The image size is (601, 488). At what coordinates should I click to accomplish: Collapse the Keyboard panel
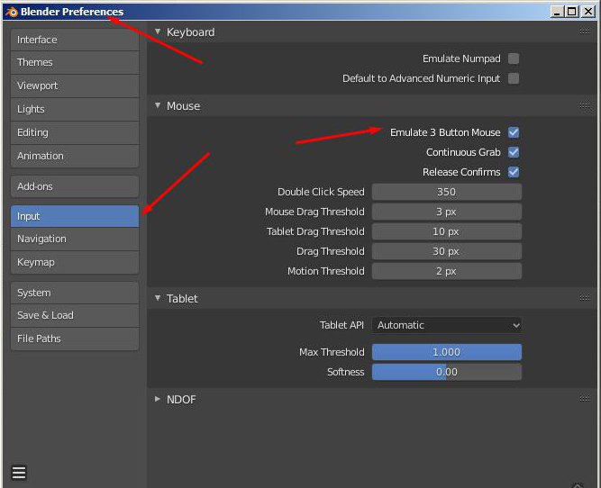pos(158,32)
